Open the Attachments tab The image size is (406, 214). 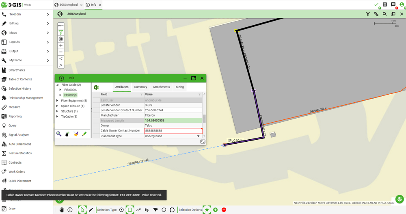tap(161, 87)
